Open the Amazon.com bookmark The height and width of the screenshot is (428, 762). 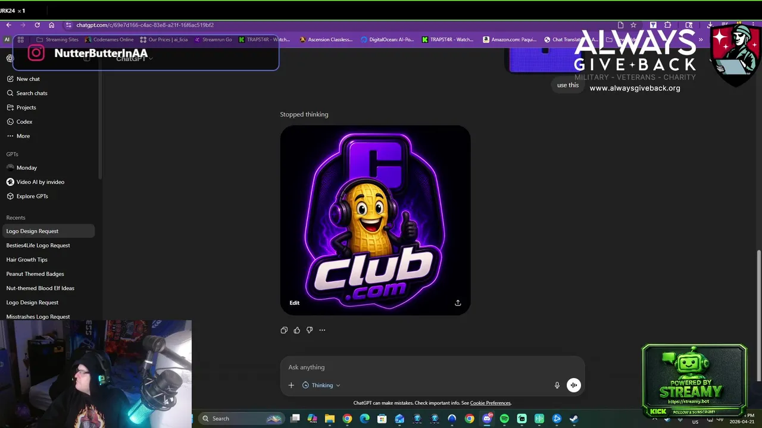(x=510, y=40)
